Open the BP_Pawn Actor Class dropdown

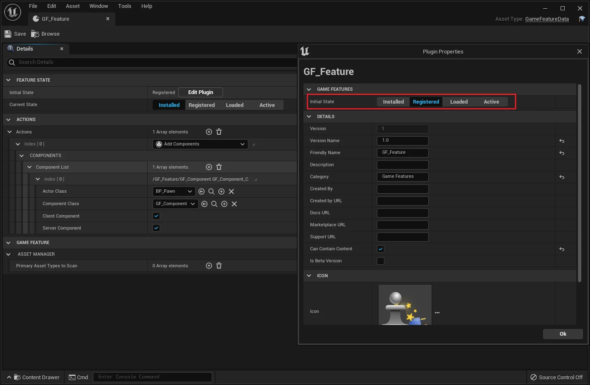click(x=174, y=191)
